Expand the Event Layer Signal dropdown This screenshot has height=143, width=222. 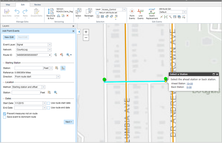50,45
